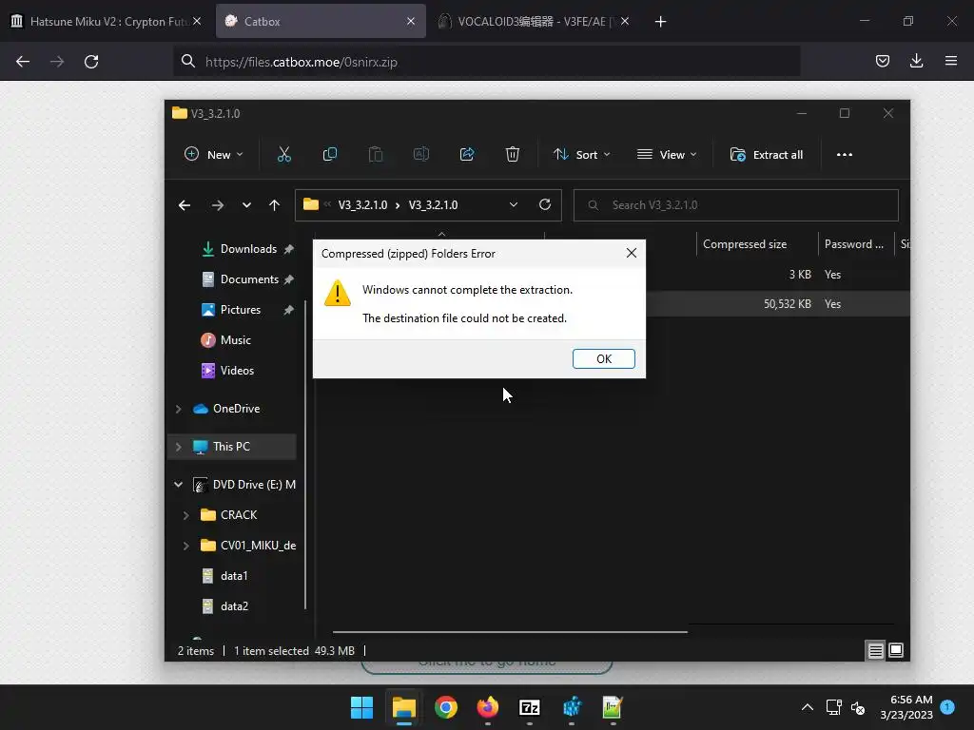Click the Password column header
Image resolution: width=974 pixels, height=730 pixels.
855,244
